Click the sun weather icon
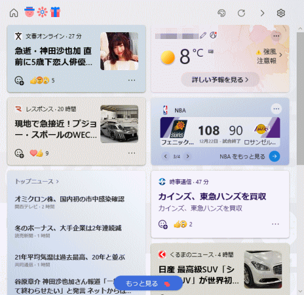 click(x=168, y=57)
